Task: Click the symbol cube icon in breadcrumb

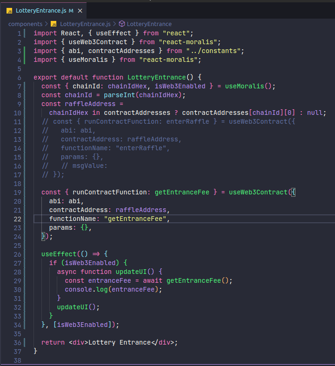Action: pyautogui.click(x=122, y=24)
